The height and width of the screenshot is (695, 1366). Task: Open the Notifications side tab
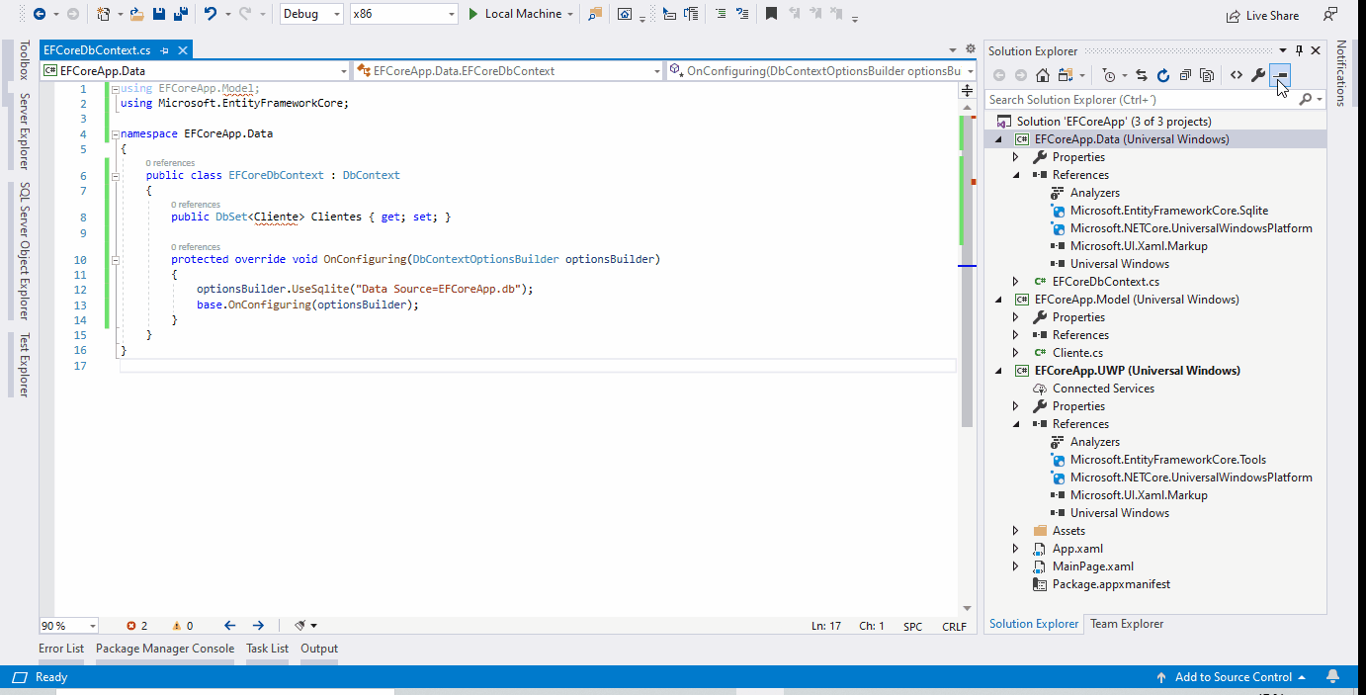tap(1341, 73)
